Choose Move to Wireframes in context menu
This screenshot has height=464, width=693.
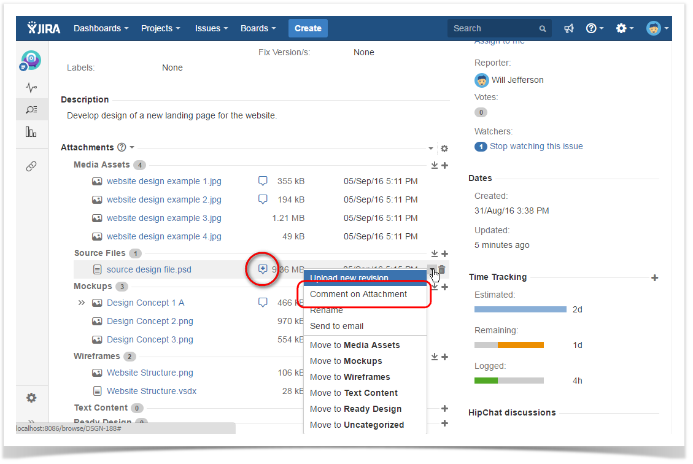[350, 377]
